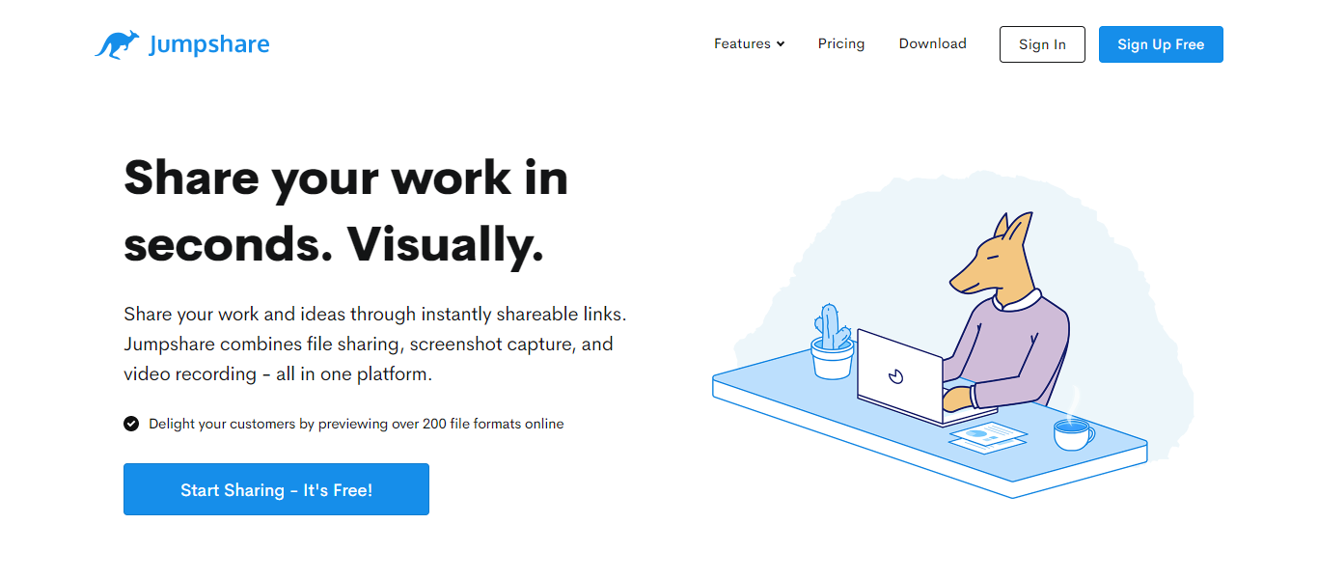Click the Jumpshare kangaroo logo icon

coord(117,44)
